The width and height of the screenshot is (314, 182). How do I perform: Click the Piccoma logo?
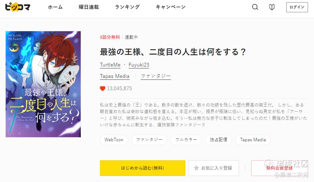point(18,7)
